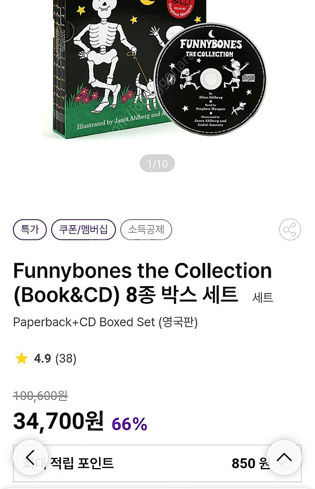
Task: Select the 특가 tag
Action: [30, 229]
